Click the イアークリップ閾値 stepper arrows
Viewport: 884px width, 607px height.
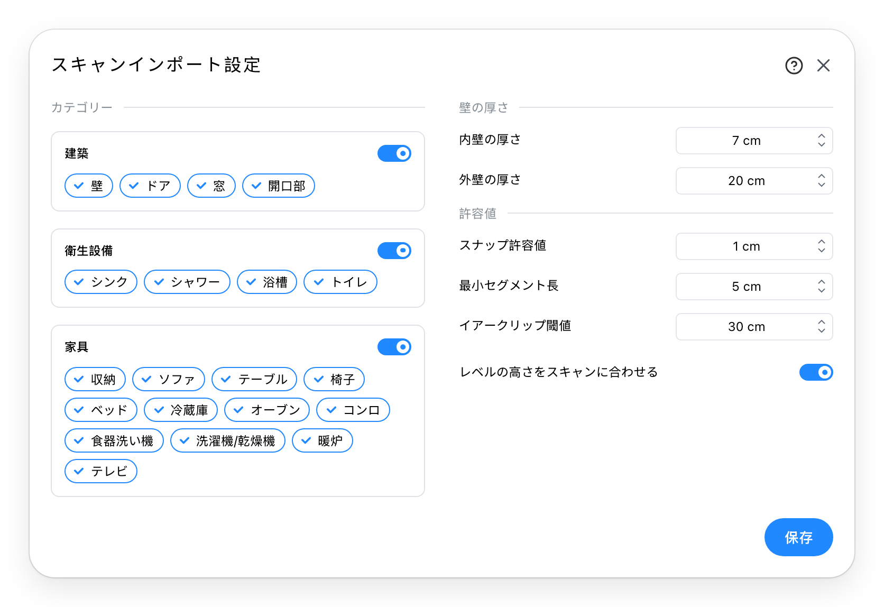(x=821, y=327)
